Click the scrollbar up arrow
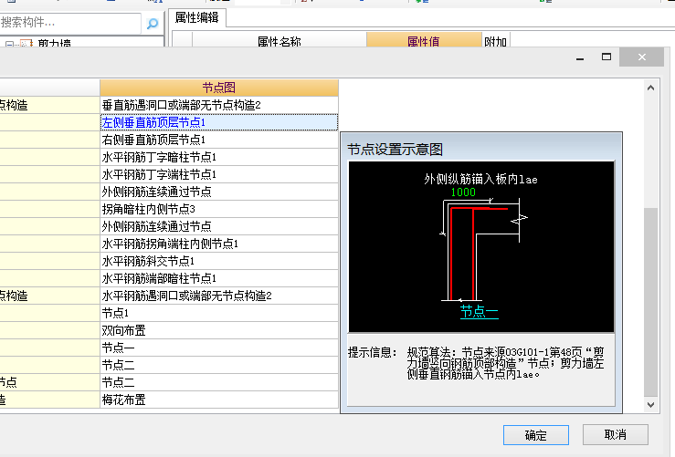Image resolution: width=675 pixels, height=457 pixels. [651, 88]
